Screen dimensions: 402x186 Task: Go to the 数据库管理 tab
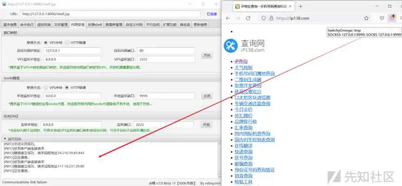pos(114,24)
